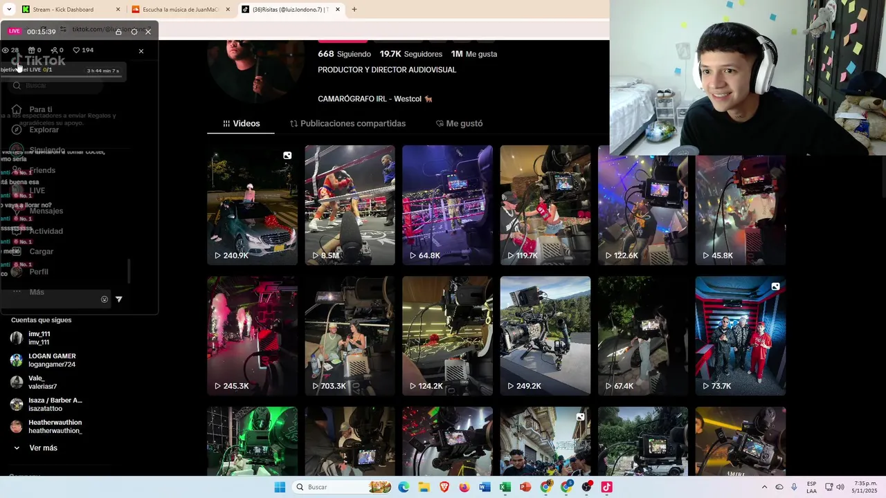Close the Escucha la música tab
886x498 pixels.
(x=228, y=10)
